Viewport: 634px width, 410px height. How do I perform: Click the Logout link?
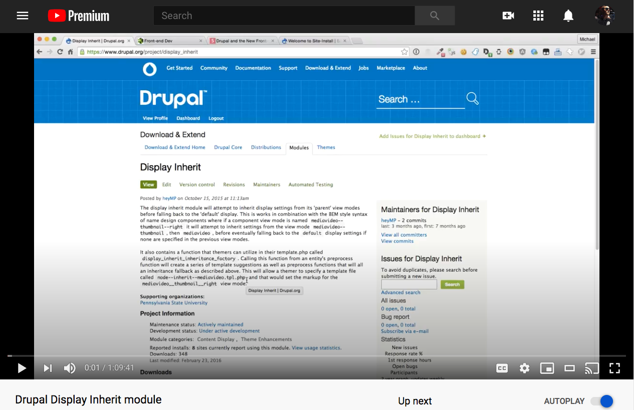pyautogui.click(x=216, y=118)
